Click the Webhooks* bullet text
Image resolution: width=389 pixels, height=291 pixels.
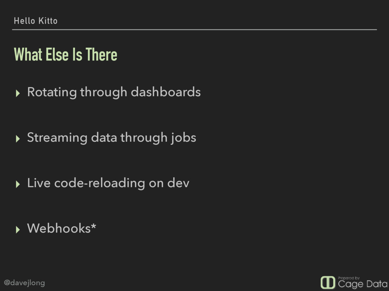[62, 228]
